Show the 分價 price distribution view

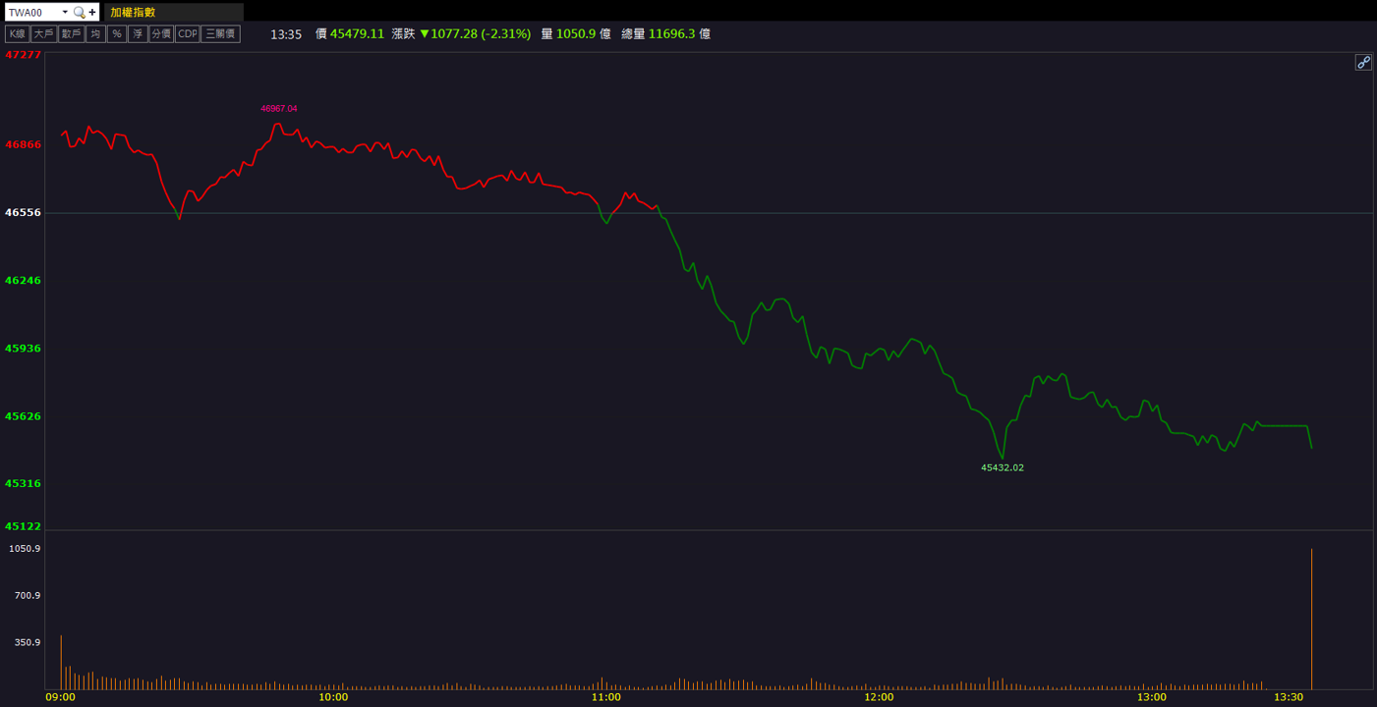point(161,33)
